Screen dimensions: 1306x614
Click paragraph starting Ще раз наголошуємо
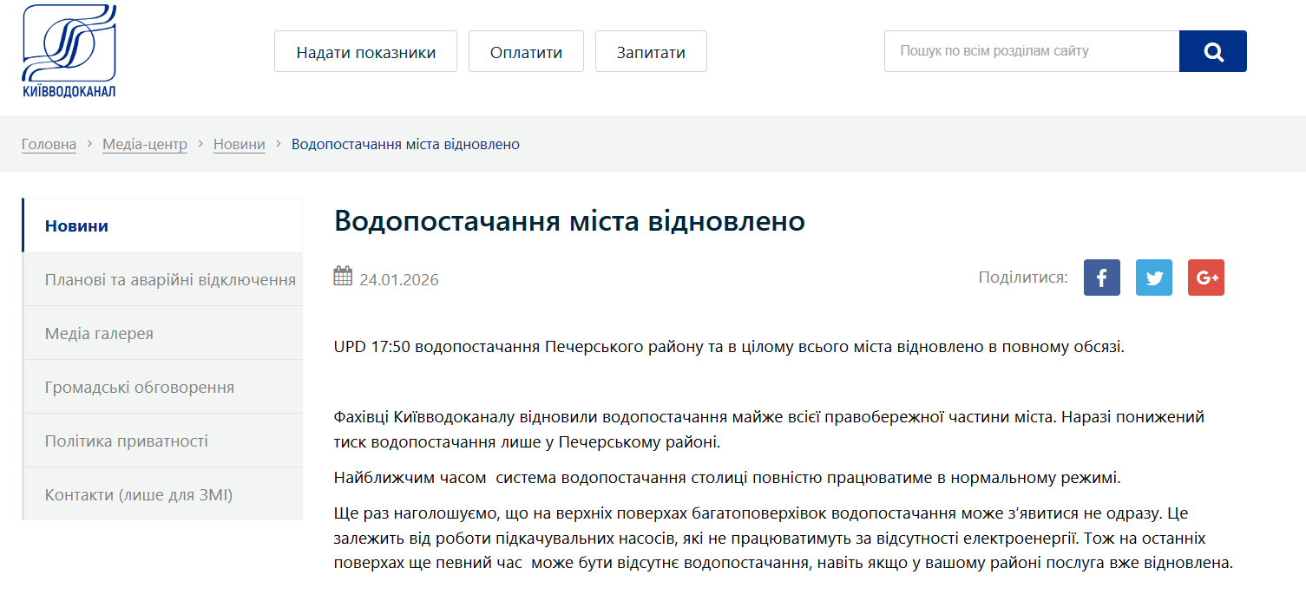coord(784,538)
